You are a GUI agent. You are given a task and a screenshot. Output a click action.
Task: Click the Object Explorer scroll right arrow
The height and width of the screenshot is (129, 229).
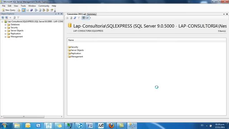[x=62, y=116]
